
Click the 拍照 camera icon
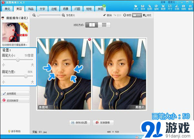(x=184, y=7)
